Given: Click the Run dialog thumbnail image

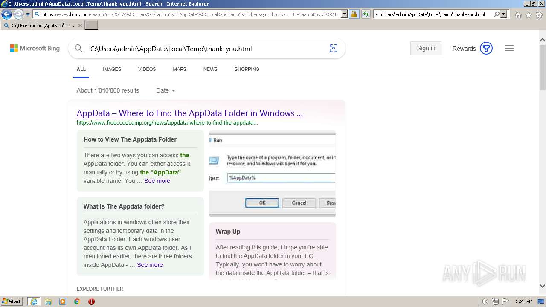Looking at the screenshot, I should (x=272, y=174).
